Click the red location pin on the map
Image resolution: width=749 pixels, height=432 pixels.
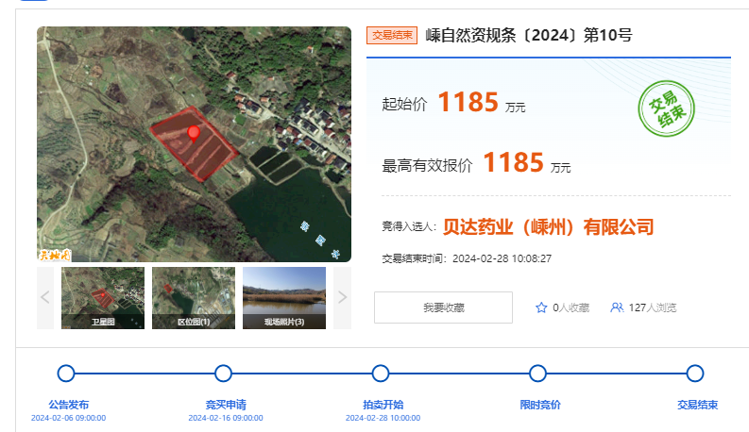point(194,132)
